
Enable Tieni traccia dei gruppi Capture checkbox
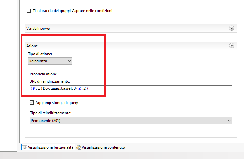click(29, 10)
